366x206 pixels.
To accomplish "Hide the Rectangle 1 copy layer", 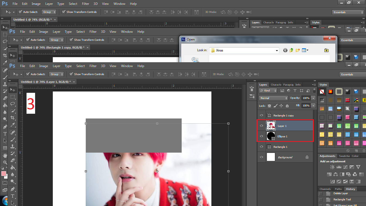I will click(x=262, y=115).
